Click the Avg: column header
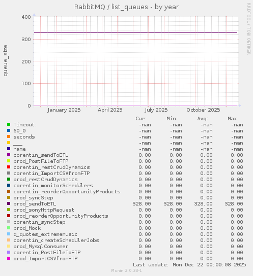The image size is (253, 276). click(x=203, y=119)
